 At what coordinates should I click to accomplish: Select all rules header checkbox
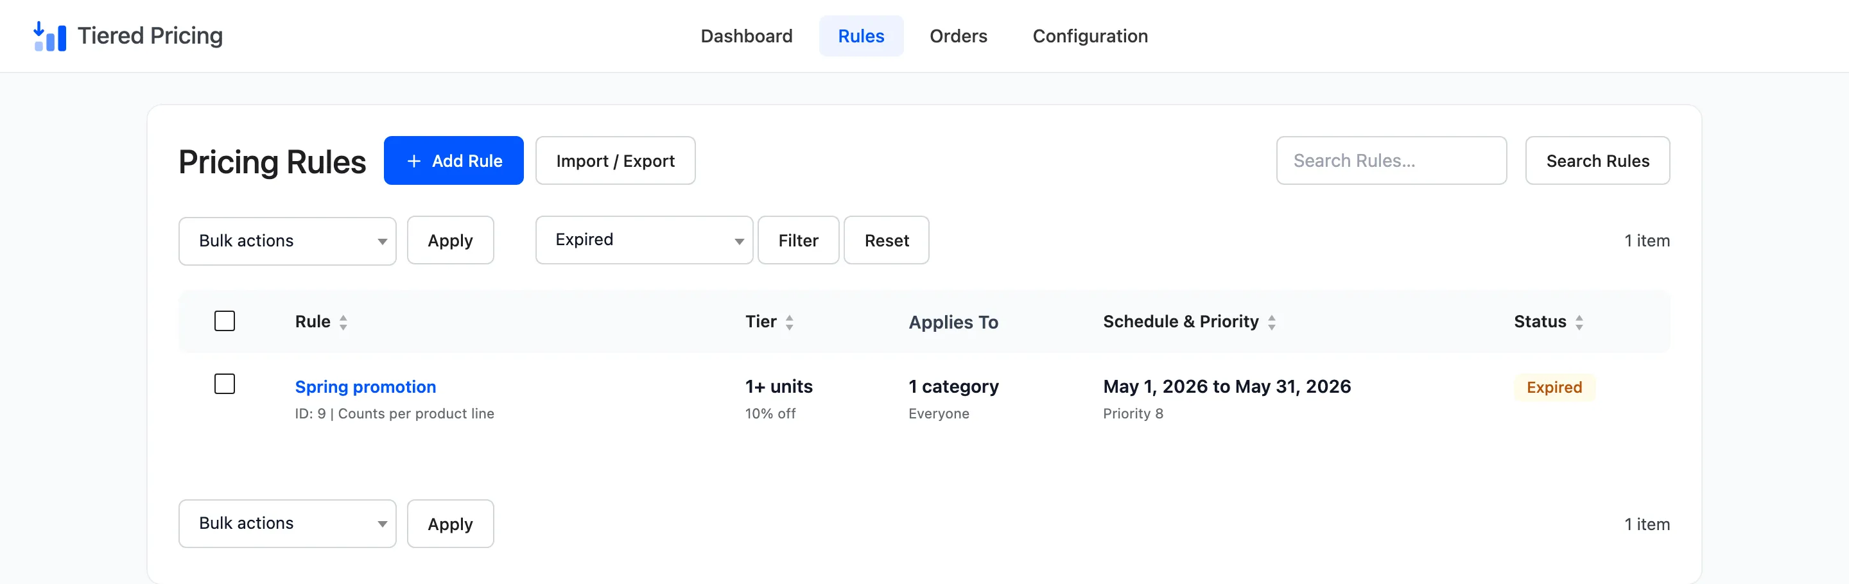[x=225, y=321]
